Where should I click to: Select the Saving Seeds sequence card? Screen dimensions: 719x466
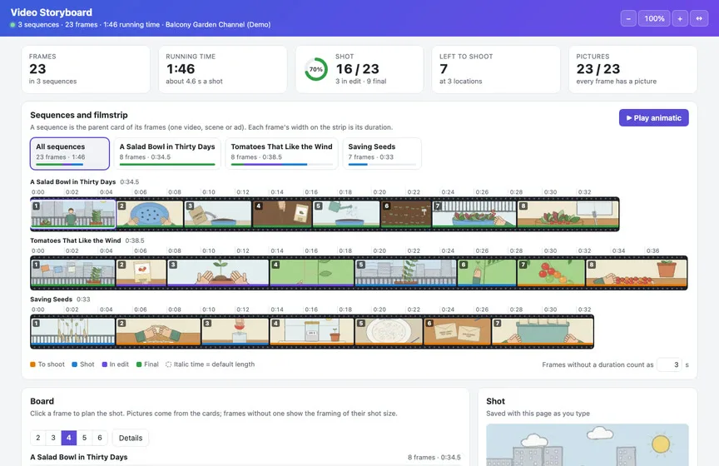382,153
